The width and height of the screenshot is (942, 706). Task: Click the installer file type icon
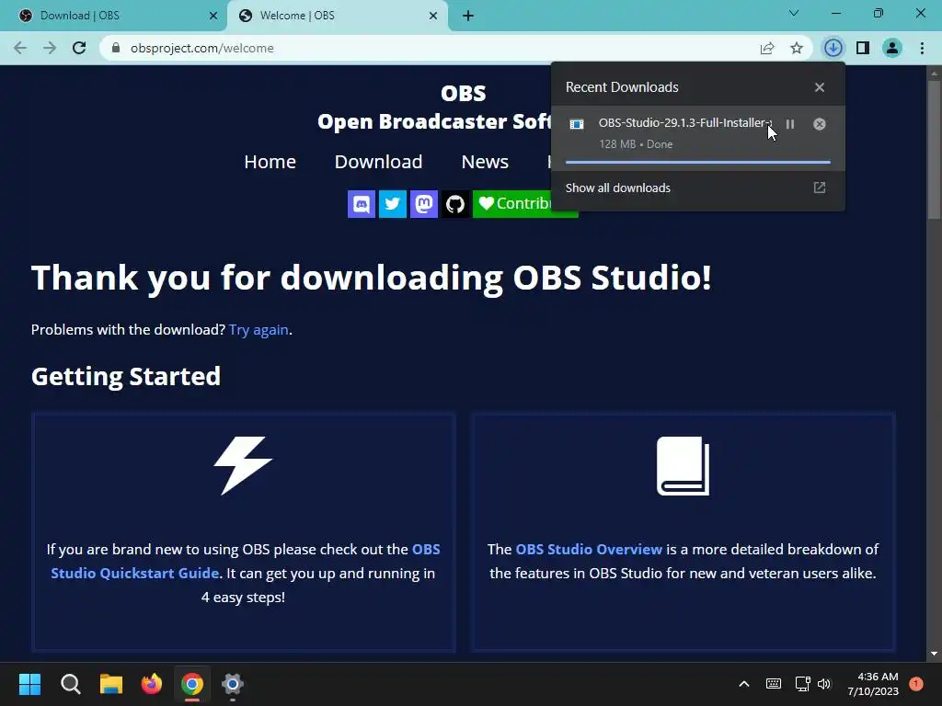577,124
